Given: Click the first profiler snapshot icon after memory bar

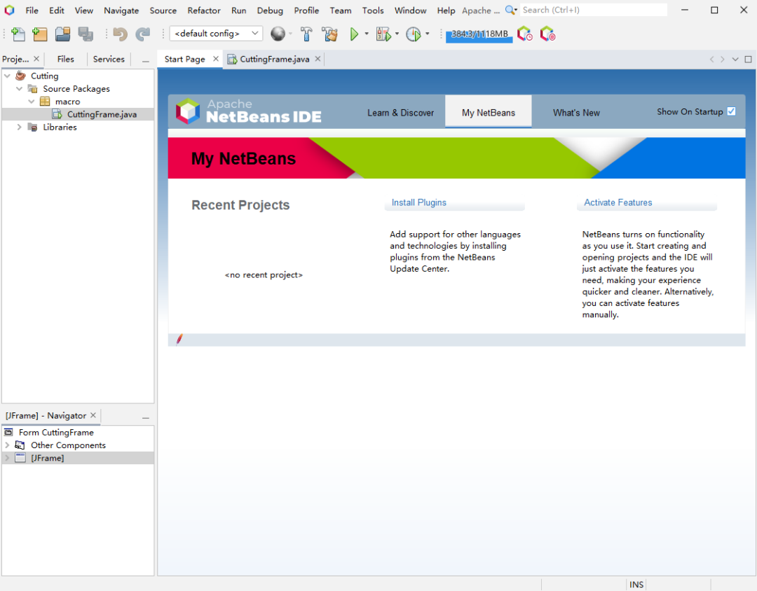Looking at the screenshot, I should click(x=524, y=34).
